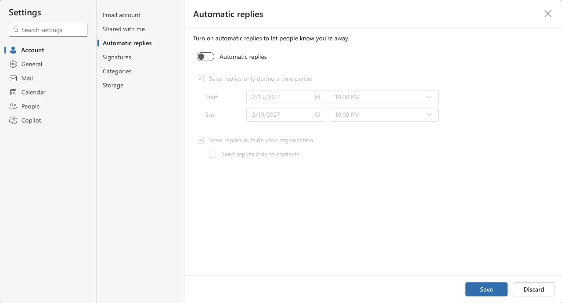Check 'Send replies outside your organization'

(x=200, y=140)
